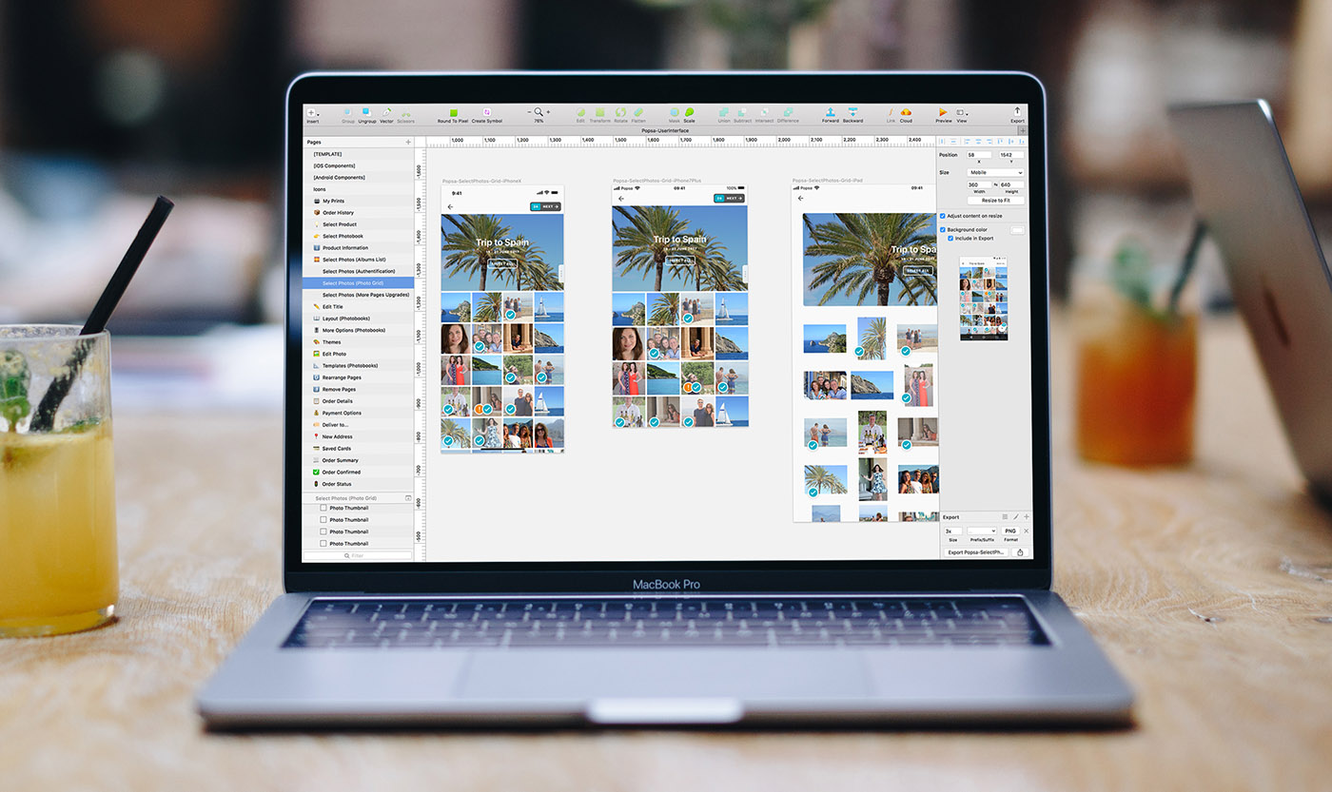Move layer Backward with toolbar icon
Viewport: 1332px width, 792px height.
pyautogui.click(x=852, y=112)
